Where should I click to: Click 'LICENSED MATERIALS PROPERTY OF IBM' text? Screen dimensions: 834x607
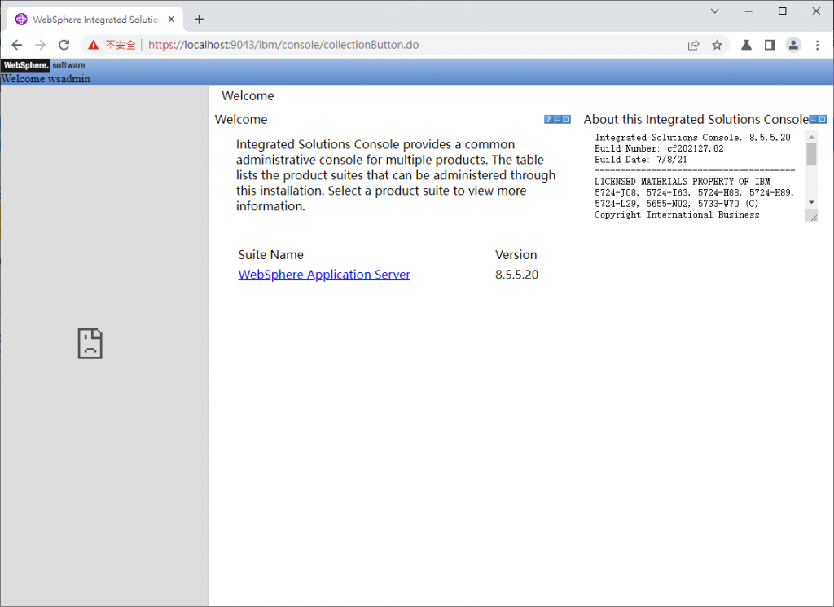(x=683, y=182)
